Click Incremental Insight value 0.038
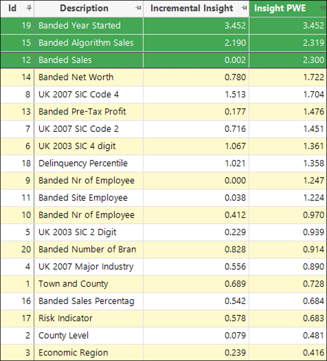The image size is (327, 361). [x=235, y=198]
